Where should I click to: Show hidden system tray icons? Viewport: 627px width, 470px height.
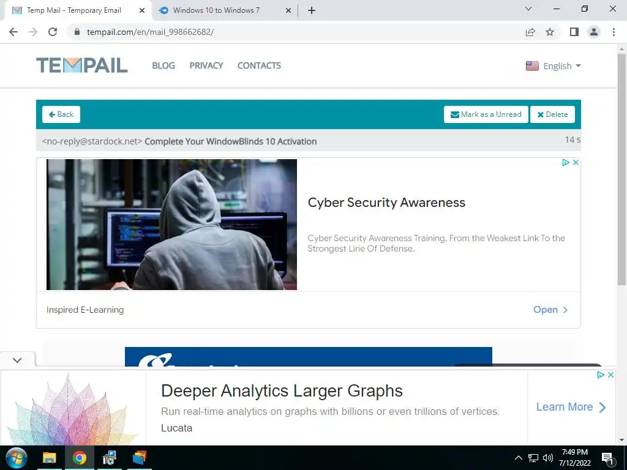tap(518, 458)
